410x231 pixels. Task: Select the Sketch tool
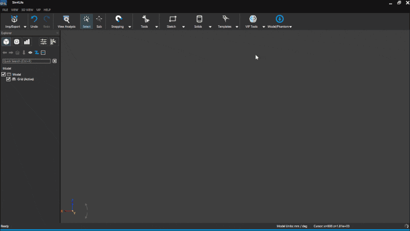coord(172,22)
